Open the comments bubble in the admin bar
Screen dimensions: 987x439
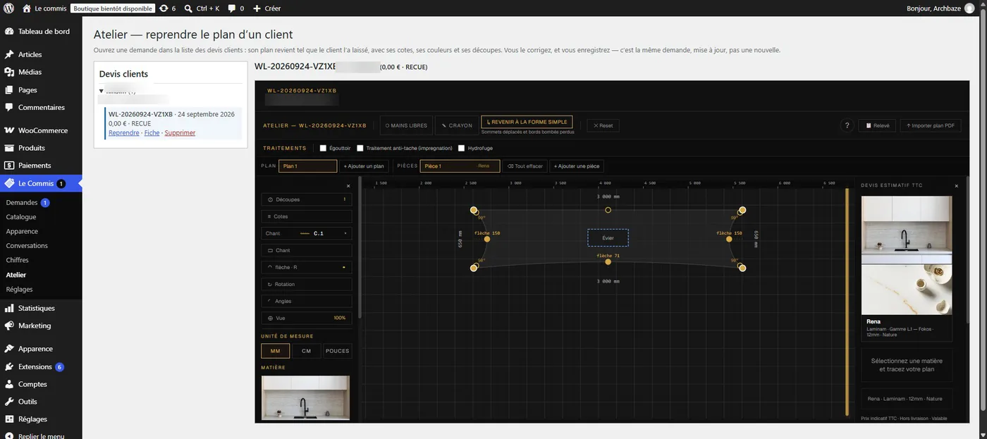(232, 8)
